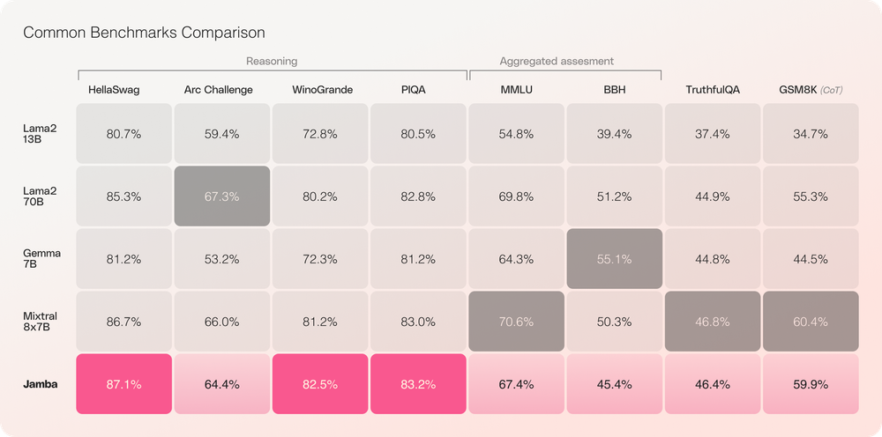Click the Jamba WinoGrande 82.5% cell
882x437 pixels.
tap(320, 384)
